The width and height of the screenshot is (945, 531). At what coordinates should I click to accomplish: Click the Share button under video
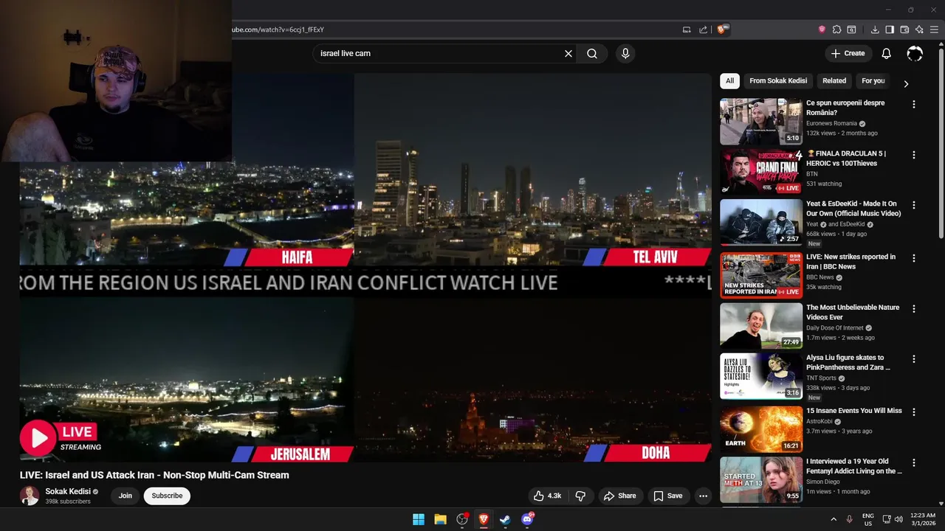click(619, 496)
